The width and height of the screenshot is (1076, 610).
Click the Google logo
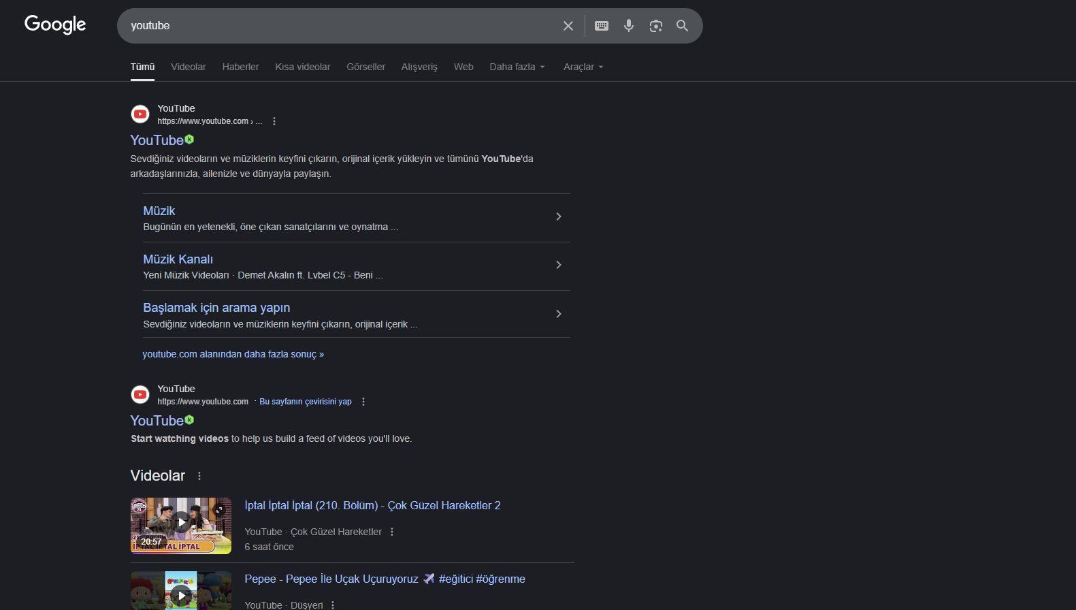pyautogui.click(x=55, y=25)
